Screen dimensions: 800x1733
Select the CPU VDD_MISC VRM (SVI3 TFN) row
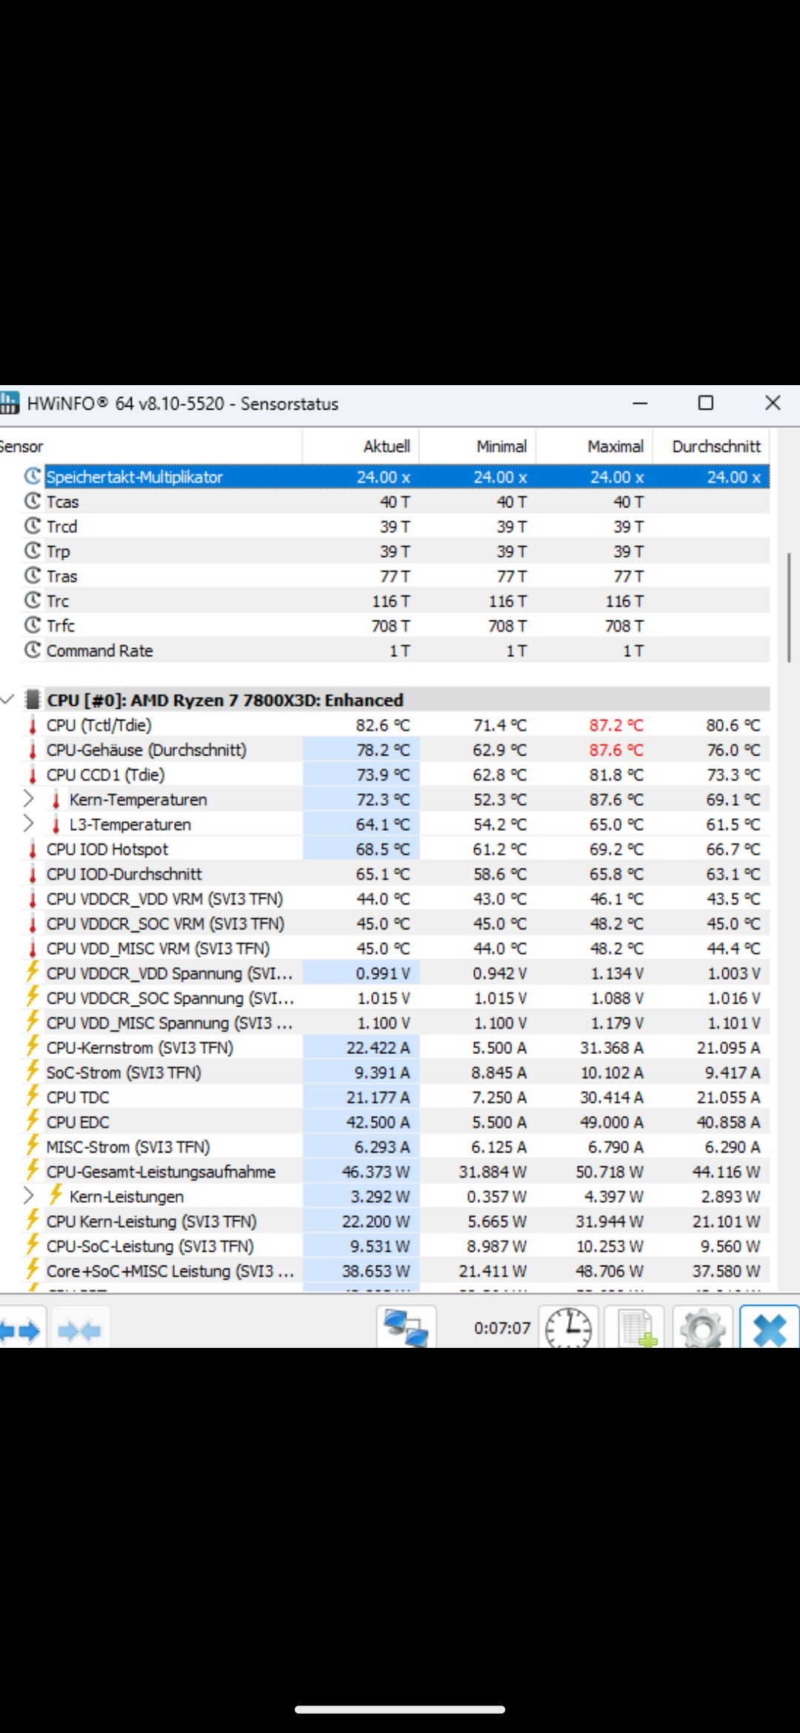click(396, 948)
